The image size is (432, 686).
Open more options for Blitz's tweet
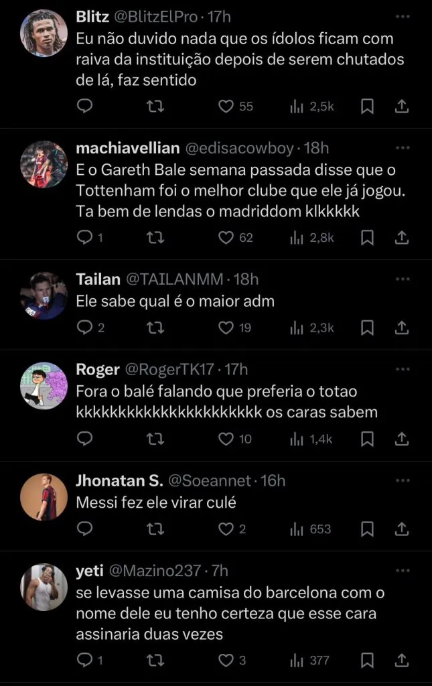pos(403,15)
